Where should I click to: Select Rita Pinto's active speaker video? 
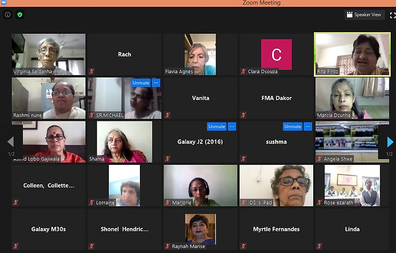tap(353, 54)
